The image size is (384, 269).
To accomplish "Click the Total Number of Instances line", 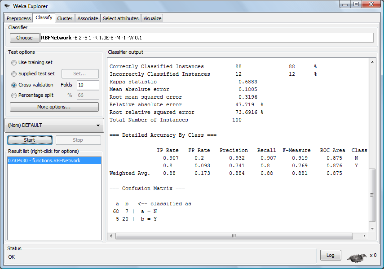I will click(x=175, y=120).
